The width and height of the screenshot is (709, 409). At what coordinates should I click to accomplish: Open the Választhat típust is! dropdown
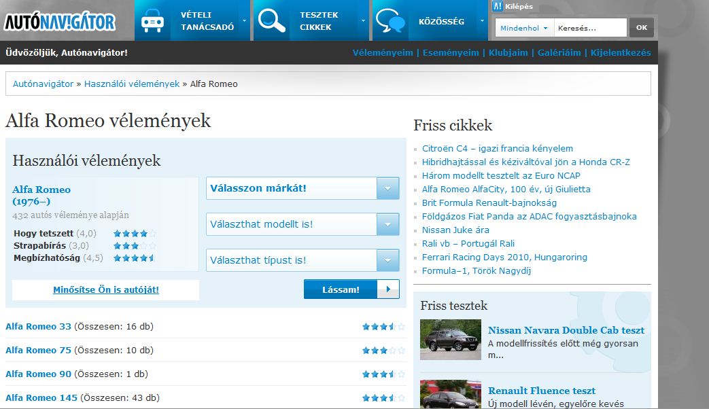302,260
